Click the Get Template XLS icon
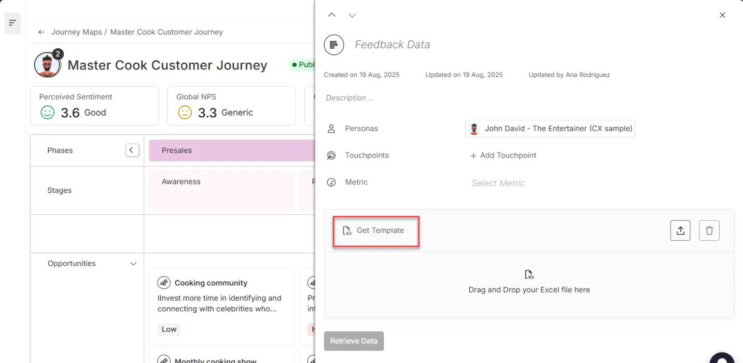 (347, 230)
